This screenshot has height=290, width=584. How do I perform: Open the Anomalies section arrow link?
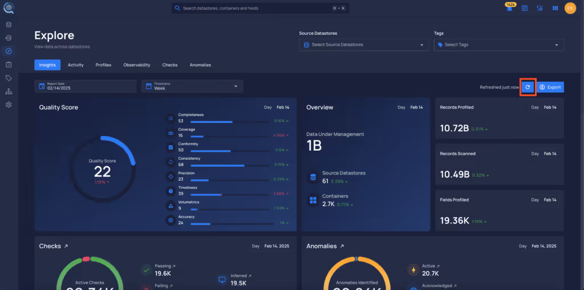click(x=342, y=246)
